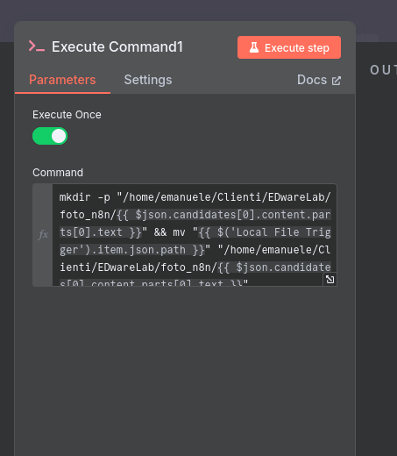Disable the Execute Once toggle
Viewport: 397px width, 456px height.
click(x=50, y=136)
